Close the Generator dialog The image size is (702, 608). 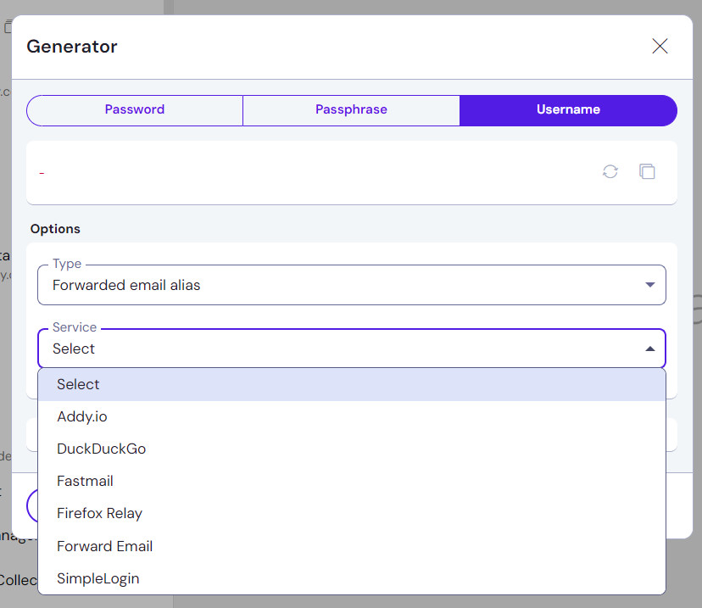pyautogui.click(x=660, y=47)
